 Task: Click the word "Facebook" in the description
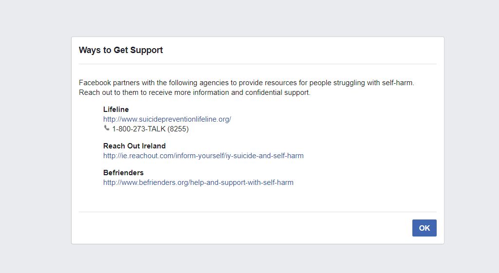[x=95, y=83]
